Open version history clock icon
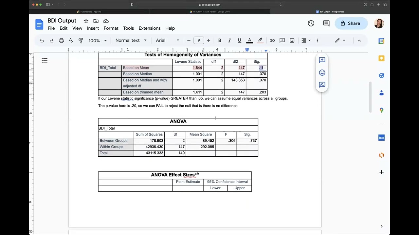Viewport: 419px width, 235px height. point(311,23)
